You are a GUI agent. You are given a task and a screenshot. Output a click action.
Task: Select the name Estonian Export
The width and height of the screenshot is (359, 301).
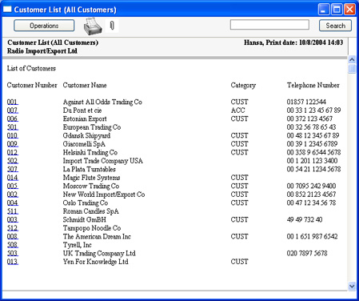(85, 118)
